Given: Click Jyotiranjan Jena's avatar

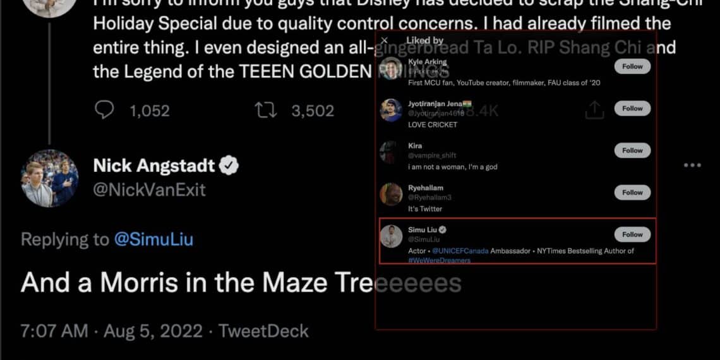Looking at the screenshot, I should pos(391,110).
